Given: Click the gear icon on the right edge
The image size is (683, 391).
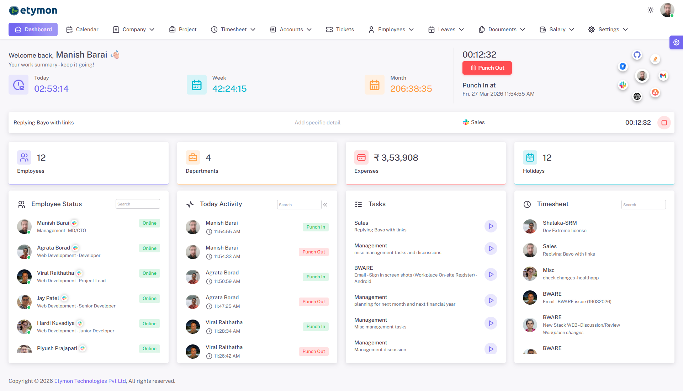Looking at the screenshot, I should 676,42.
